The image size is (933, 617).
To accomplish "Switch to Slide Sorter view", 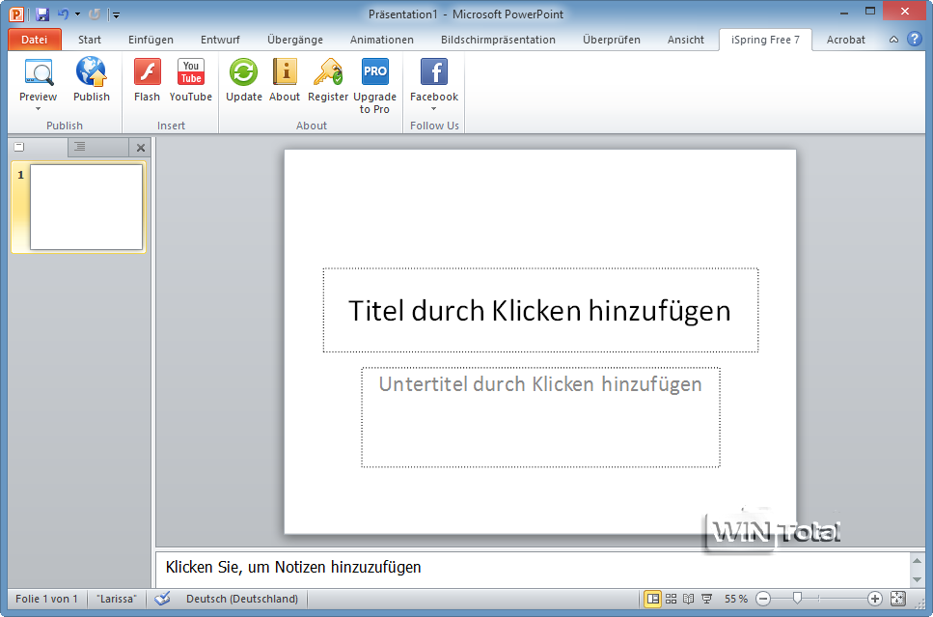I will 672,599.
